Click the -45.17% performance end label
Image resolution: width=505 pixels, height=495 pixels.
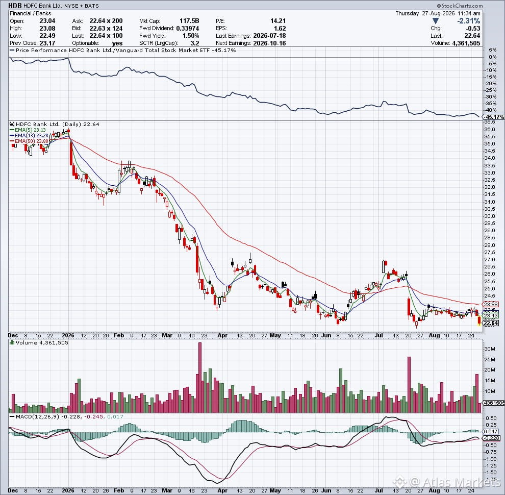click(494, 117)
